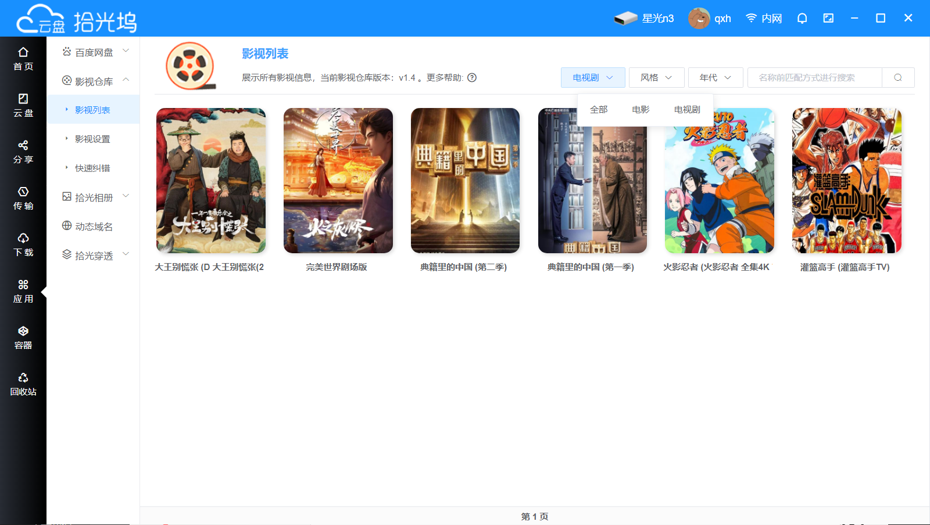The height and width of the screenshot is (525, 930).
Task: Open the 影视列表 sidebar item
Action: pos(93,110)
